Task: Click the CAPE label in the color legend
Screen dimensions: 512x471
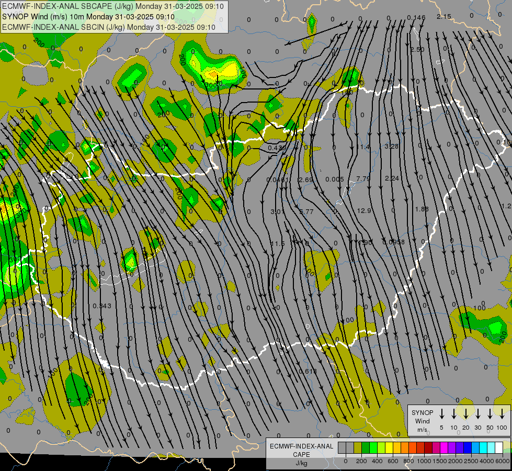Action: click(x=301, y=455)
